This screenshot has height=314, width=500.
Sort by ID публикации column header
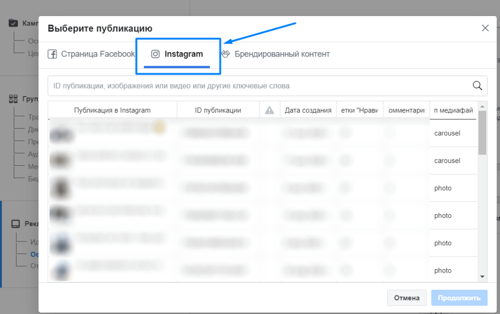218,110
